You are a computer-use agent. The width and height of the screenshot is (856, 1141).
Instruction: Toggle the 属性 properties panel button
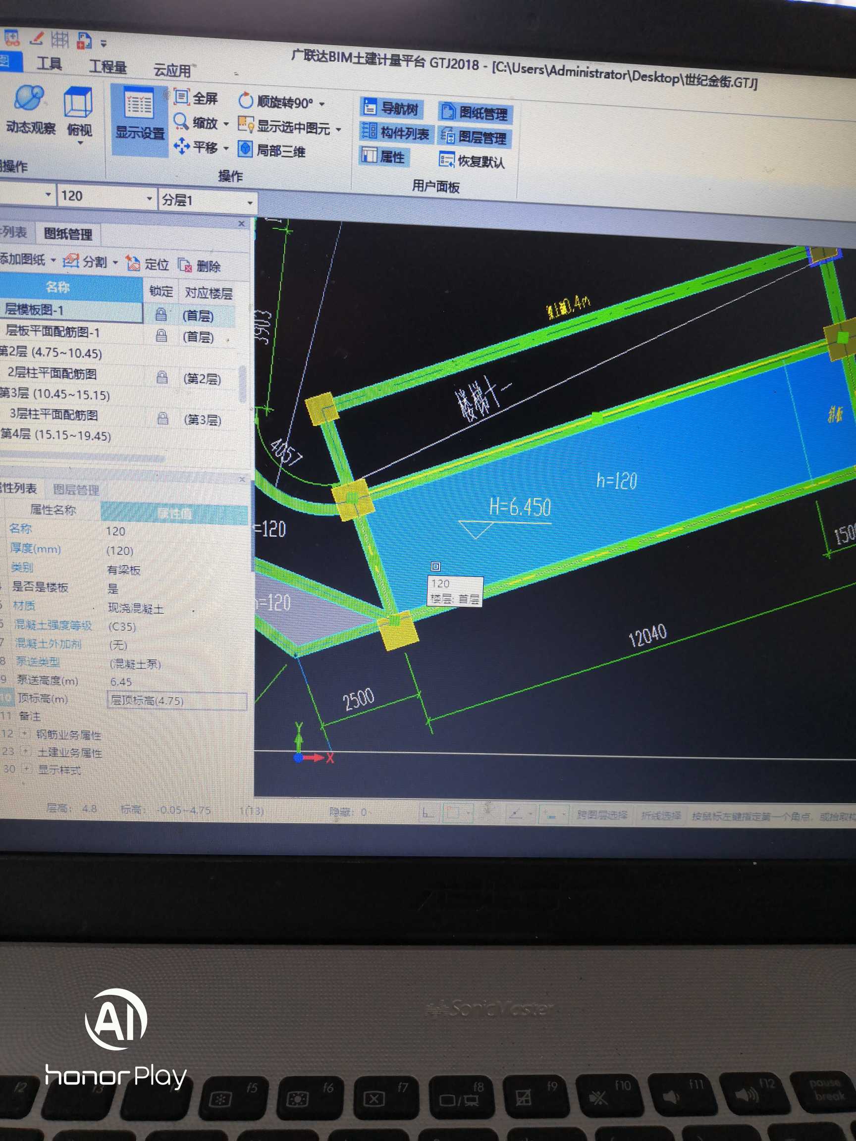tap(383, 156)
